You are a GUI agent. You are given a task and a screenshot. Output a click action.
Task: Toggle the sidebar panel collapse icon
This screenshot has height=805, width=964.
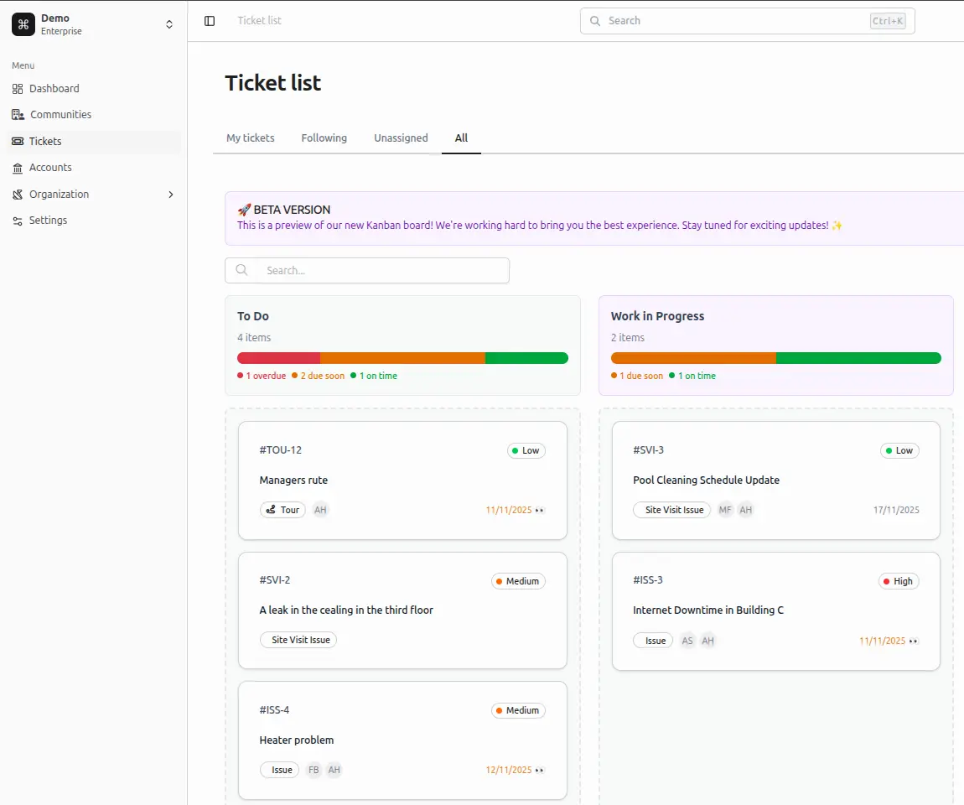(209, 20)
